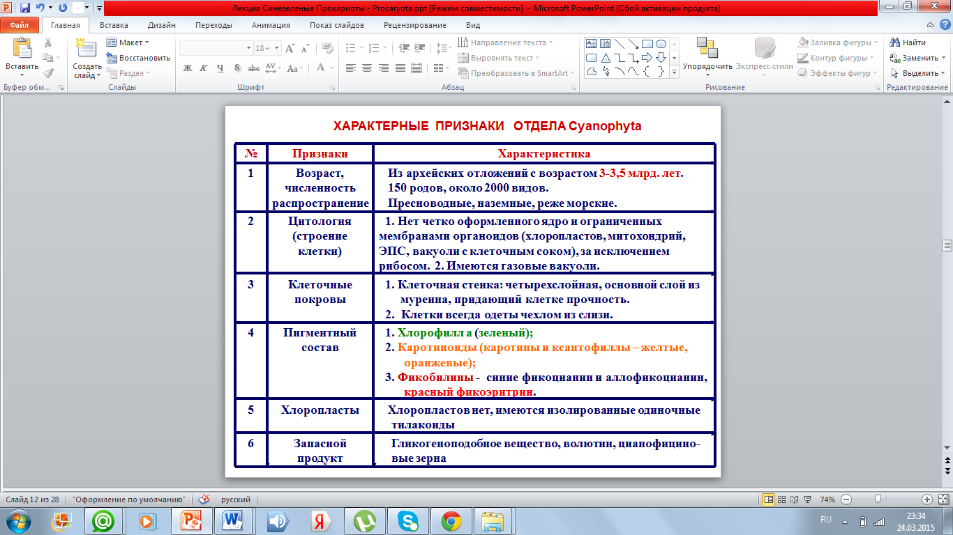
Task: Click русский language in status bar
Action: pos(236,499)
